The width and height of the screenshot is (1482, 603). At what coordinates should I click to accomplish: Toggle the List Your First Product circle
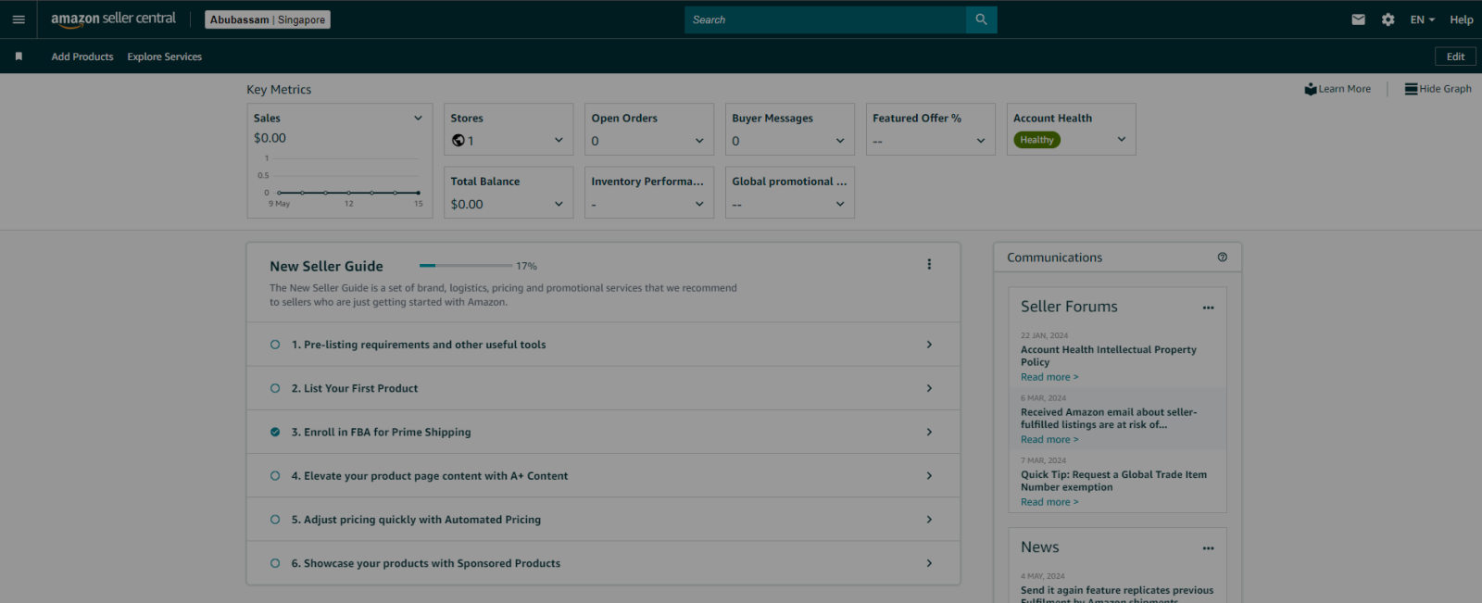(275, 388)
